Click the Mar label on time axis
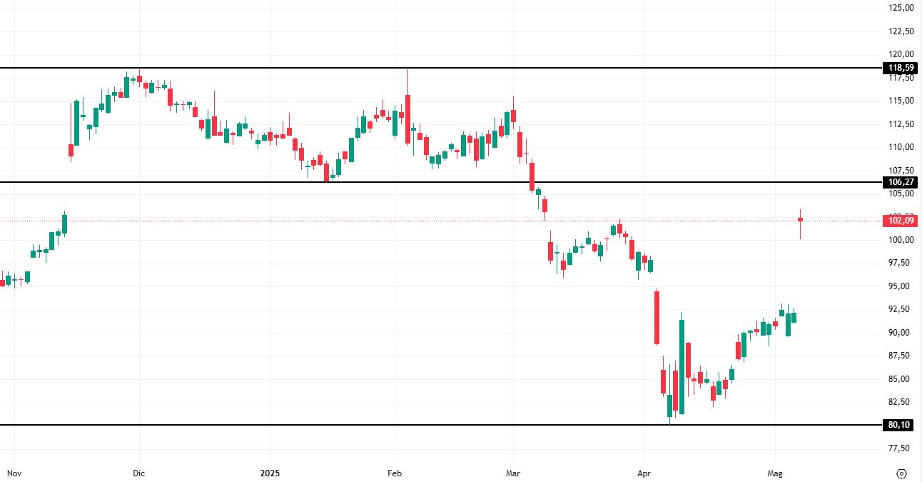The image size is (922, 482). tap(512, 473)
